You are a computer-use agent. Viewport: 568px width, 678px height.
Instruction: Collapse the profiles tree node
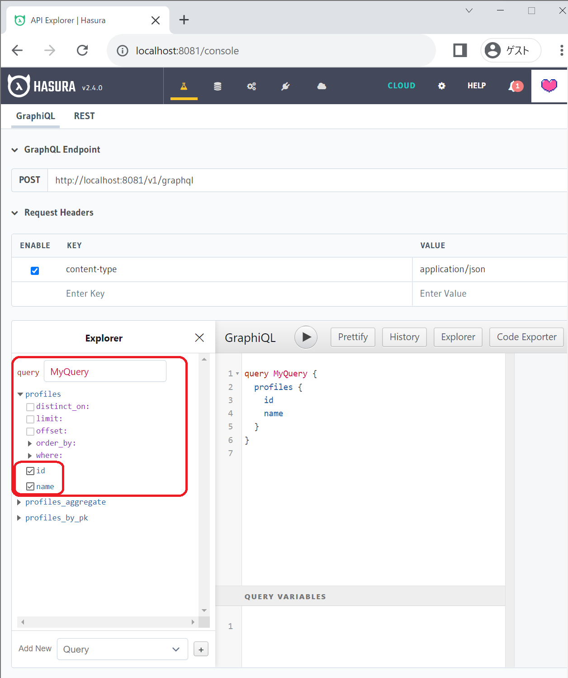(x=20, y=394)
